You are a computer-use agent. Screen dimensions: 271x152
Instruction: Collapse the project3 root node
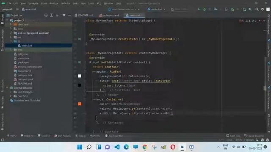pos(7,20)
